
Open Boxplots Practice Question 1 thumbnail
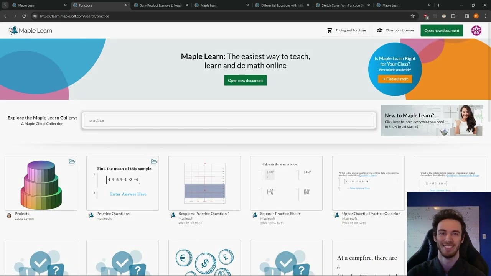tap(204, 183)
